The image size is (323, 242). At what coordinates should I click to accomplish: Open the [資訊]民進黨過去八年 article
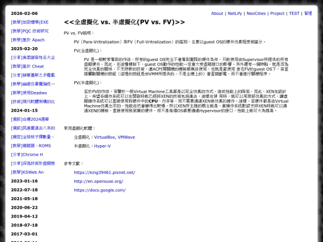33,128
